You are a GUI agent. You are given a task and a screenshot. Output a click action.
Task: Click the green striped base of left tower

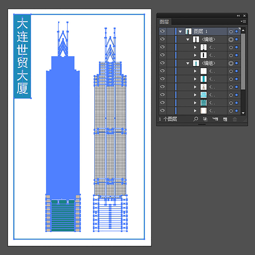tap(63, 216)
